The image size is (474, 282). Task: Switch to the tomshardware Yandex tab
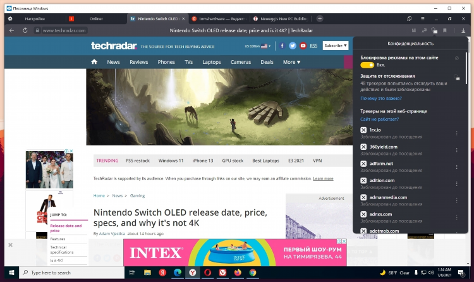point(219,19)
